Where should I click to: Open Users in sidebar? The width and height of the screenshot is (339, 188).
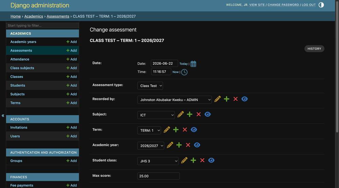click(x=15, y=136)
